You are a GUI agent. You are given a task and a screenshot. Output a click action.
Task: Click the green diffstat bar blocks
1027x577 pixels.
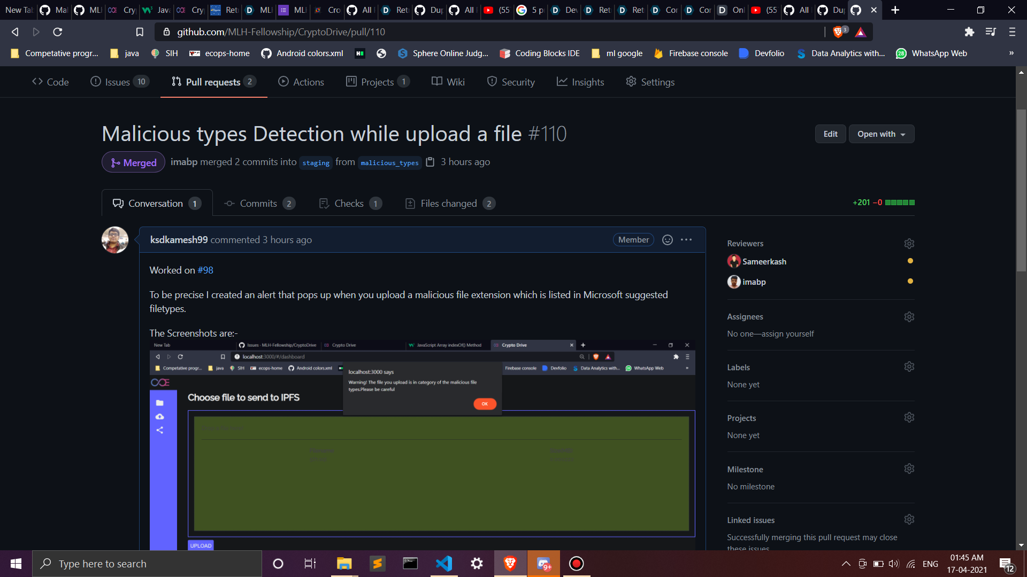pyautogui.click(x=900, y=202)
